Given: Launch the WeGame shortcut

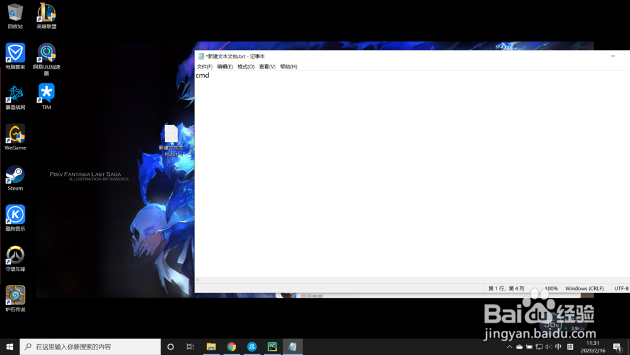Looking at the screenshot, I should tap(15, 137).
